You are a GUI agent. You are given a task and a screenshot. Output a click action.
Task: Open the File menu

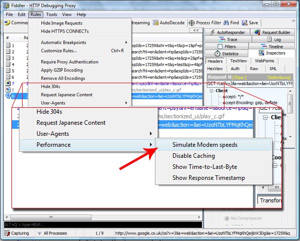pyautogui.click(x=9, y=15)
